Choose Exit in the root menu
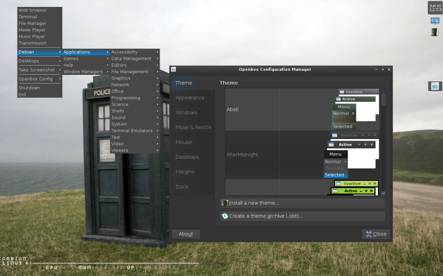Image resolution: width=443 pixels, height=276 pixels. (40, 94)
